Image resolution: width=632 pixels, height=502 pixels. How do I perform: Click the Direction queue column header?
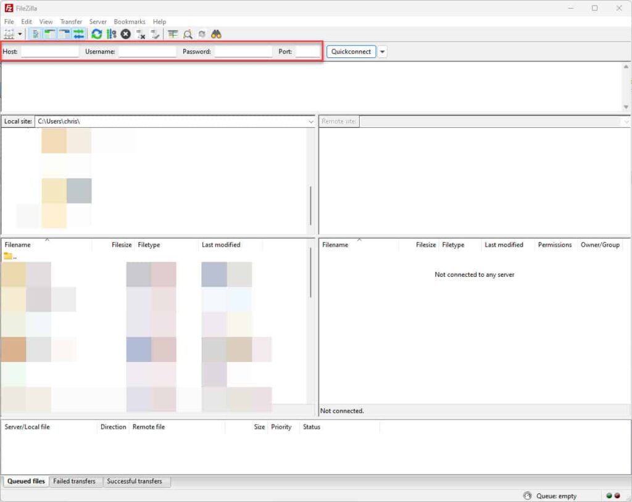tap(114, 427)
